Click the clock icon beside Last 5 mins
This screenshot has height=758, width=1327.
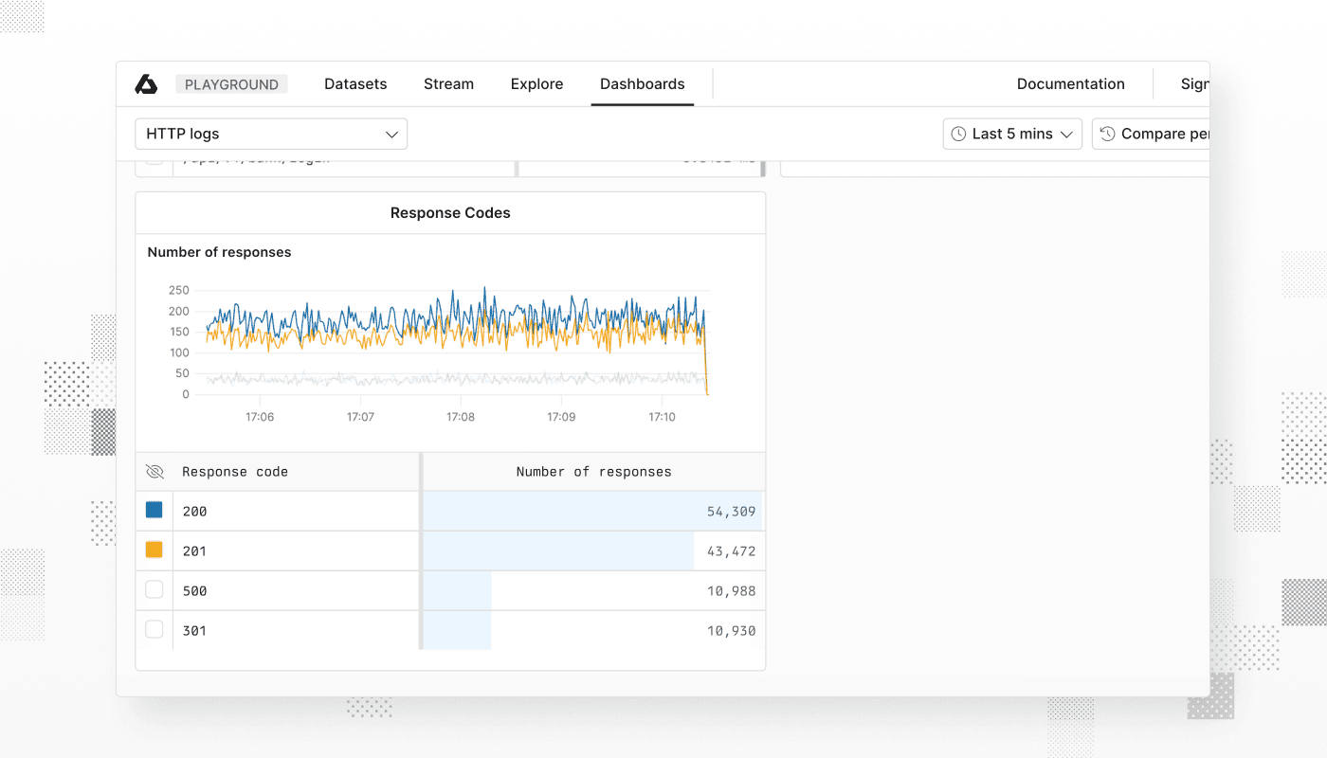(x=958, y=135)
